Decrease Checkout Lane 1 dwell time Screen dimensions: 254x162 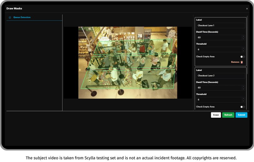[x=243, y=39]
